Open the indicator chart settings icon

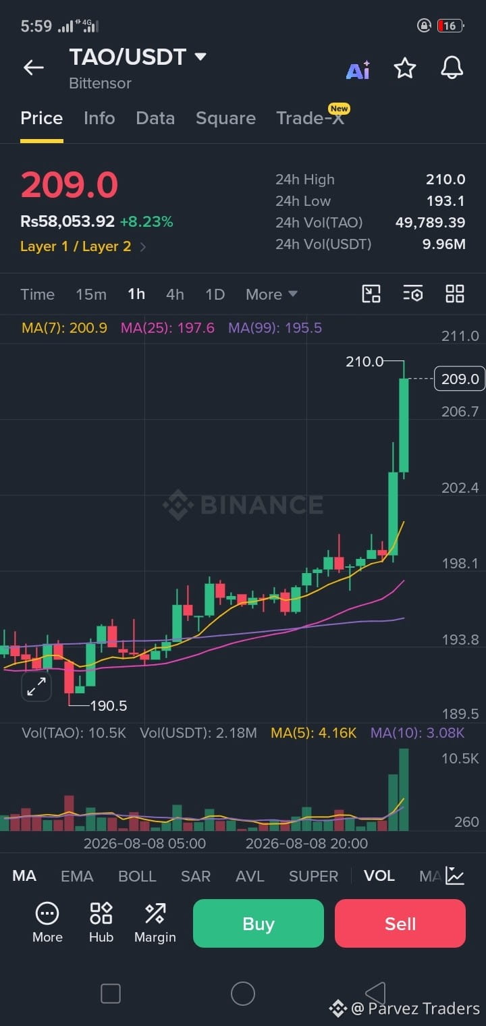(455, 876)
